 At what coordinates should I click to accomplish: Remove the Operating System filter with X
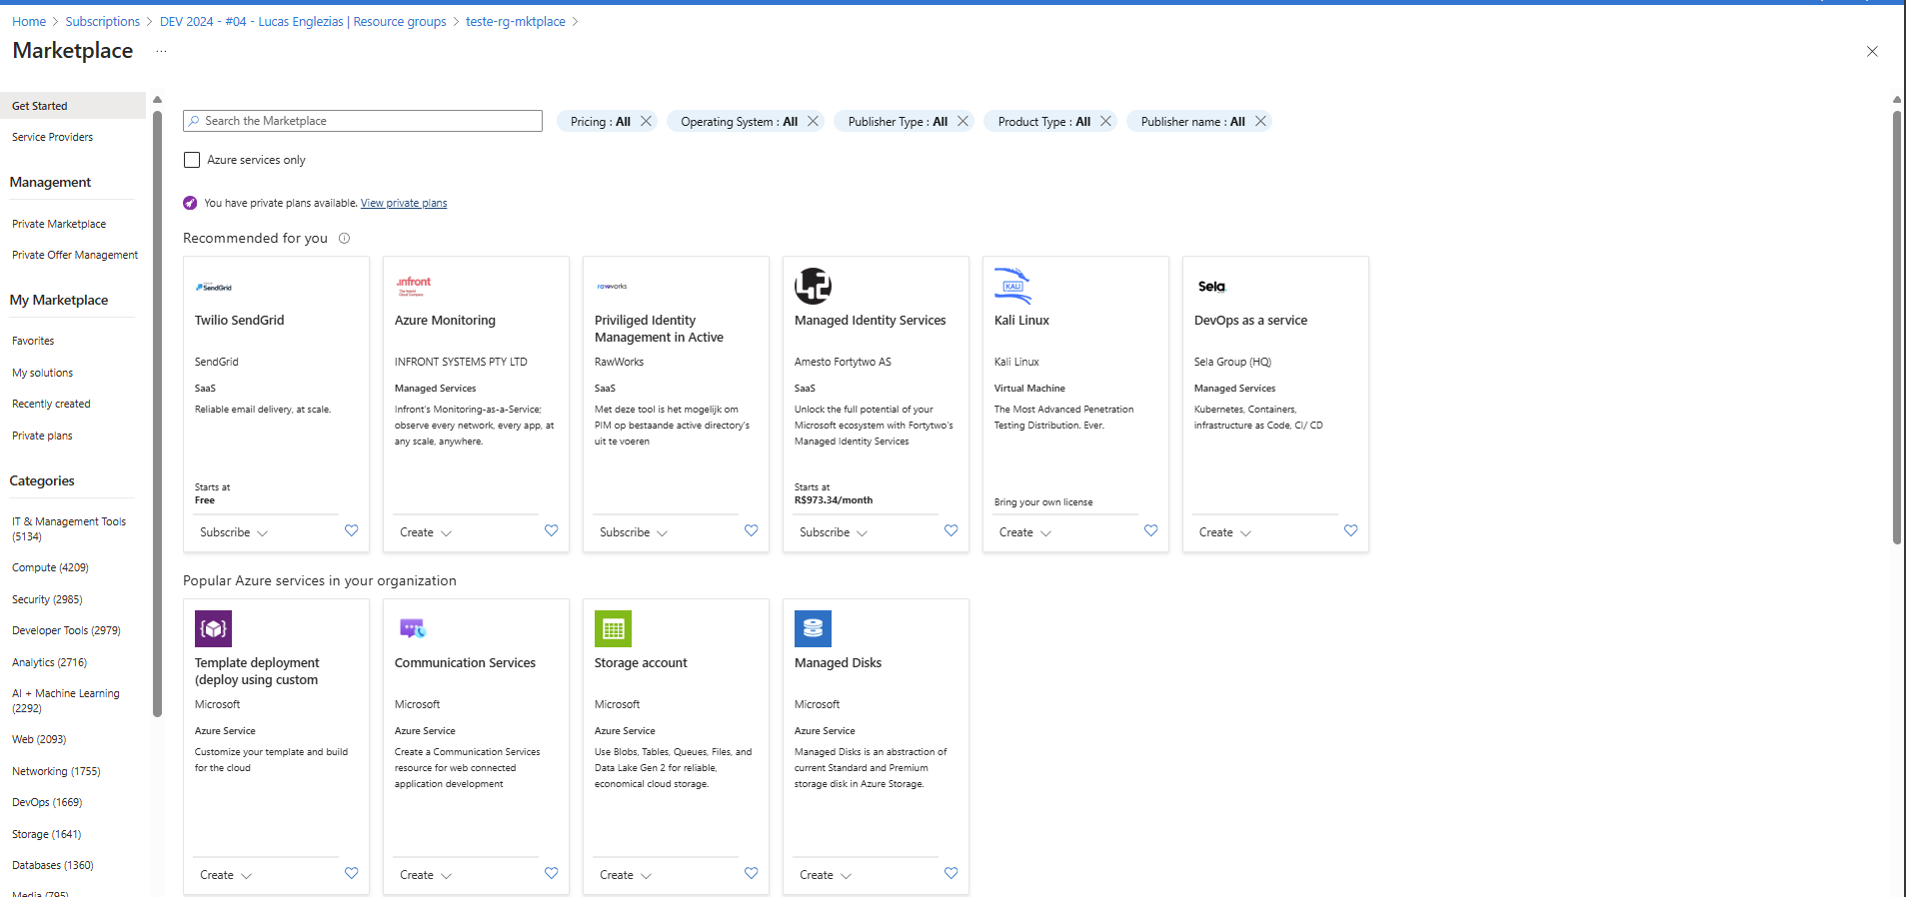pos(813,121)
